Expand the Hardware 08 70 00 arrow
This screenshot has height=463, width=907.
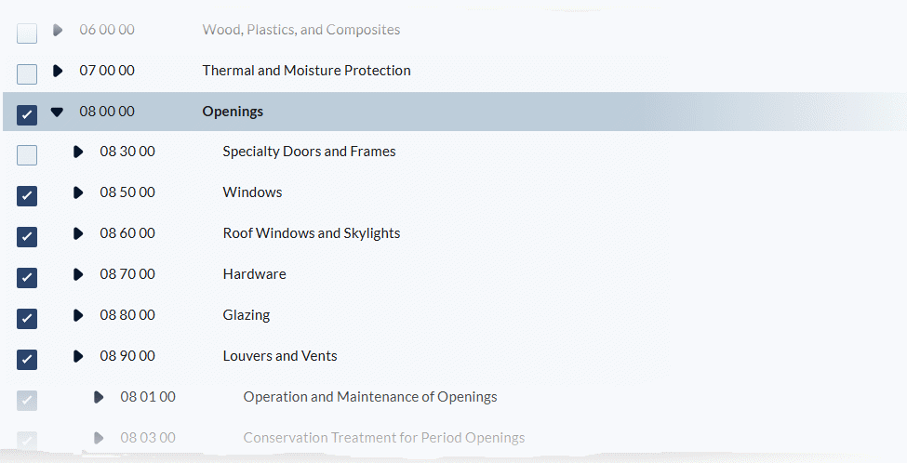[x=78, y=274]
